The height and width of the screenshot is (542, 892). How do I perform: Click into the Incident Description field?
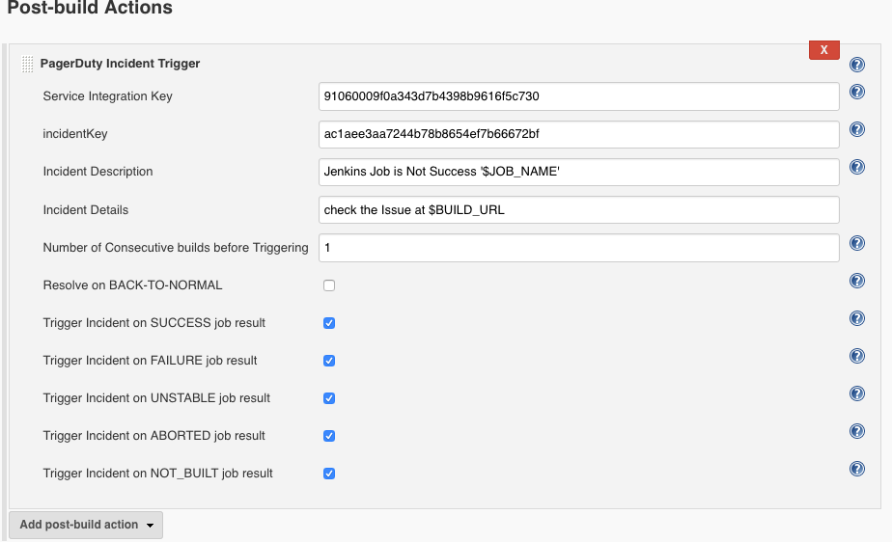pyautogui.click(x=578, y=172)
